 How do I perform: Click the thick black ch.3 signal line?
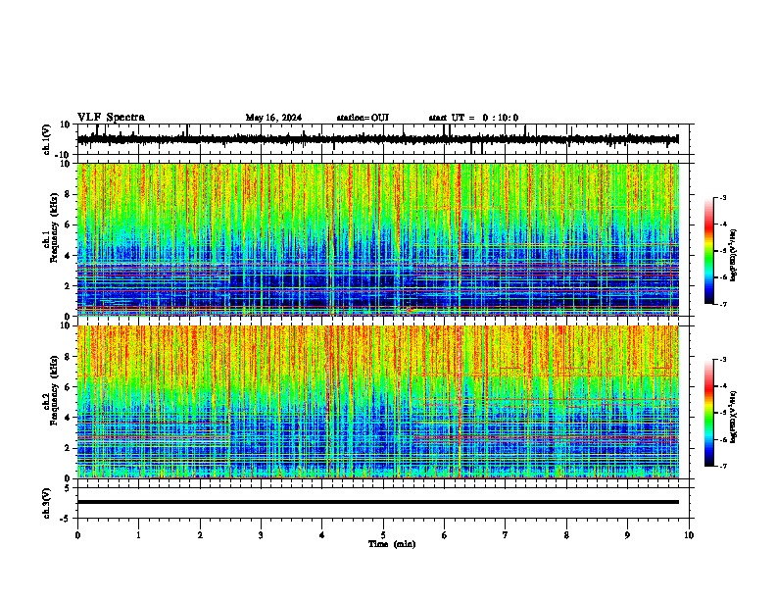378,502
